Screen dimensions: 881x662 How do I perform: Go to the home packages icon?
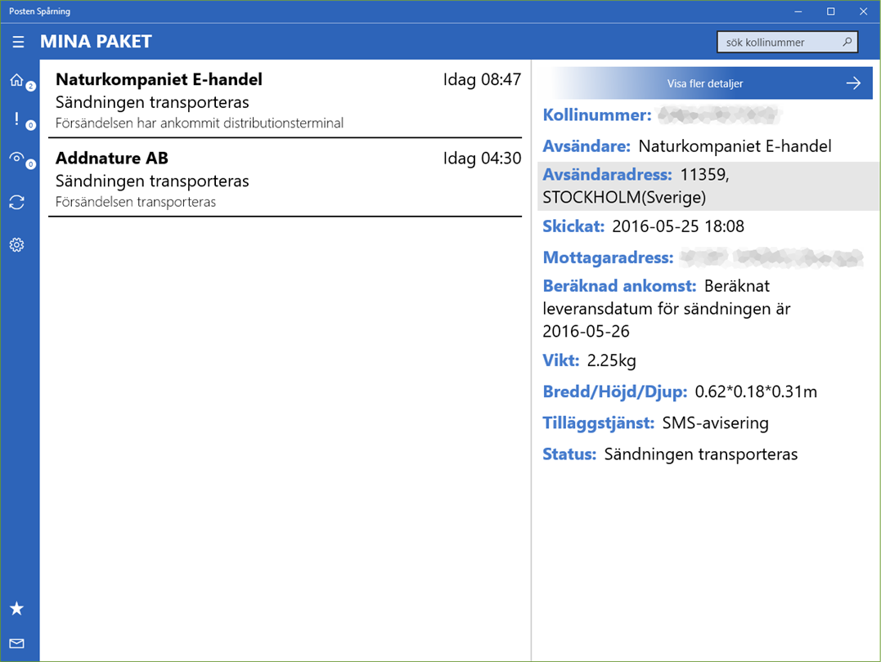17,80
